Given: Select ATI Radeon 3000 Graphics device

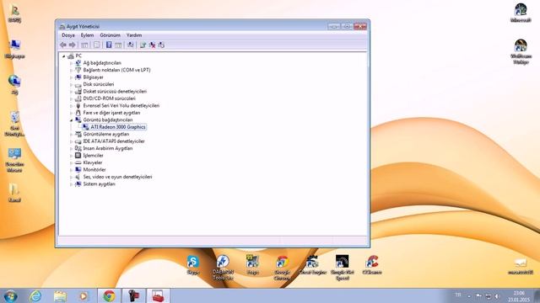Looking at the screenshot, I should pyautogui.click(x=118, y=127).
